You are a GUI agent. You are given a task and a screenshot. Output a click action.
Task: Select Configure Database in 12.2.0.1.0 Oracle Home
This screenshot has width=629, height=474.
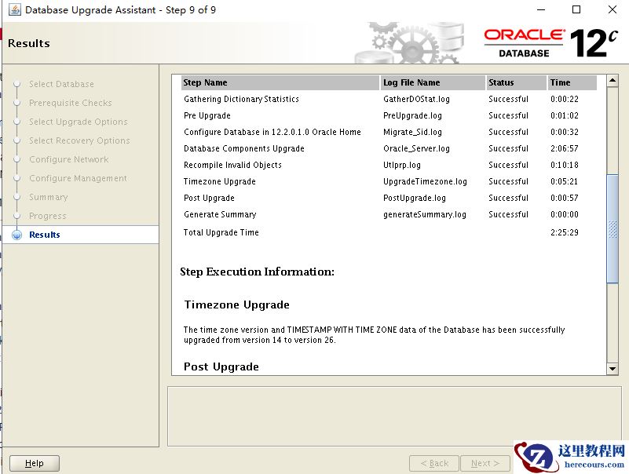(272, 132)
